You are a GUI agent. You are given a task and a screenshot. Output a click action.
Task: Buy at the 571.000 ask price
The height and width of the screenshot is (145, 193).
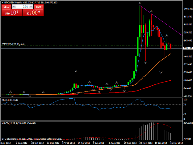pyautogui.click(x=33, y=13)
